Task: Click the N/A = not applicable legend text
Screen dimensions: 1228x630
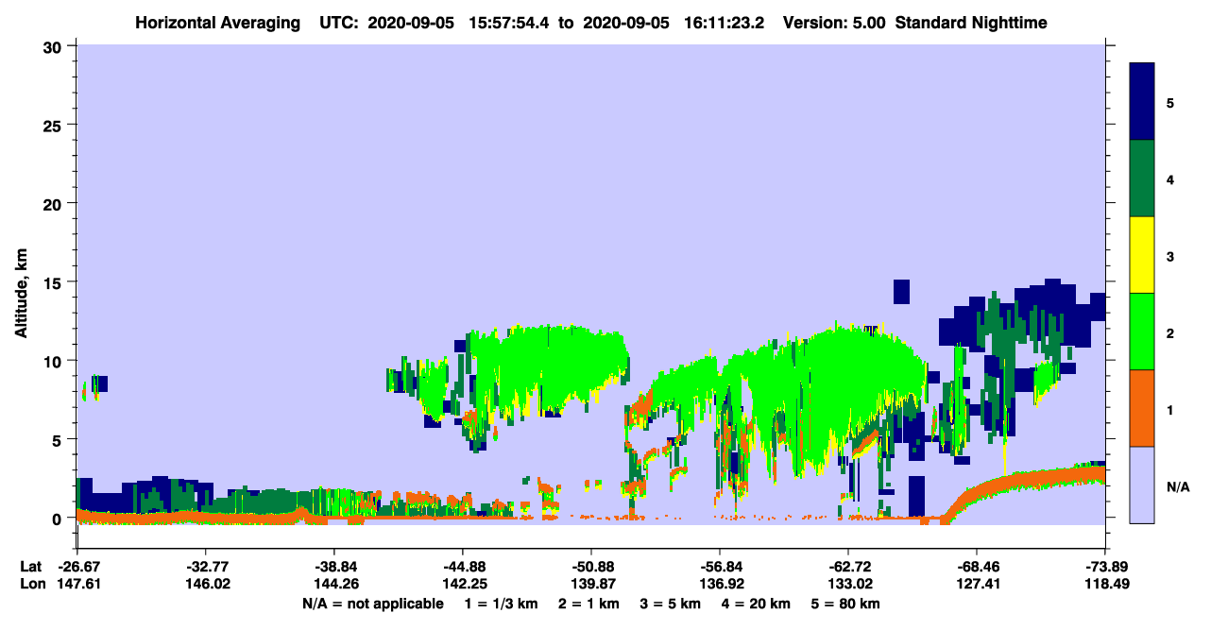Action: (373, 604)
